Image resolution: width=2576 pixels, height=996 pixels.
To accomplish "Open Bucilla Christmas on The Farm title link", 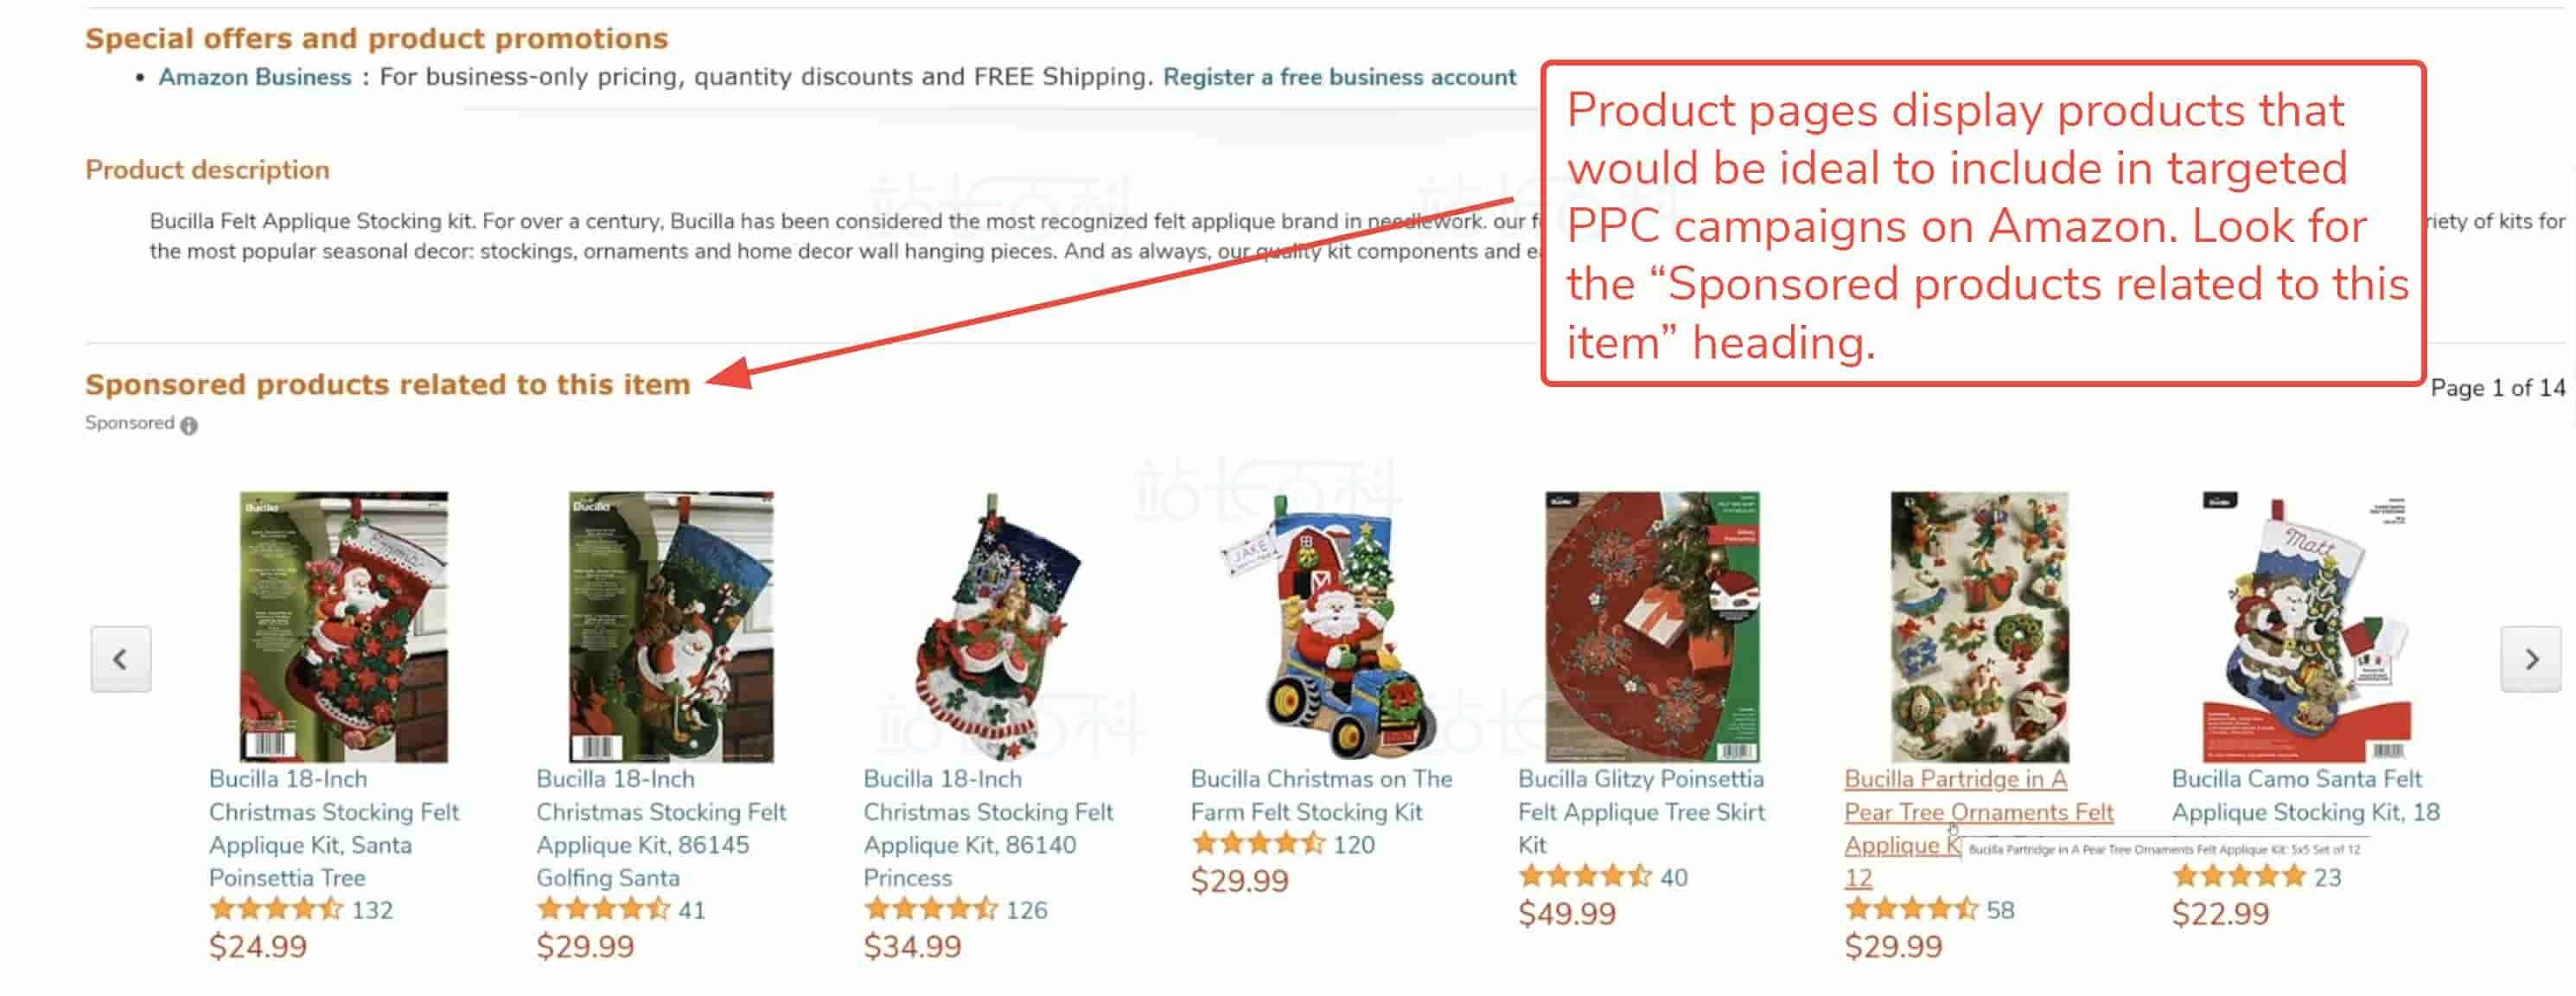I will pyautogui.click(x=1321, y=796).
